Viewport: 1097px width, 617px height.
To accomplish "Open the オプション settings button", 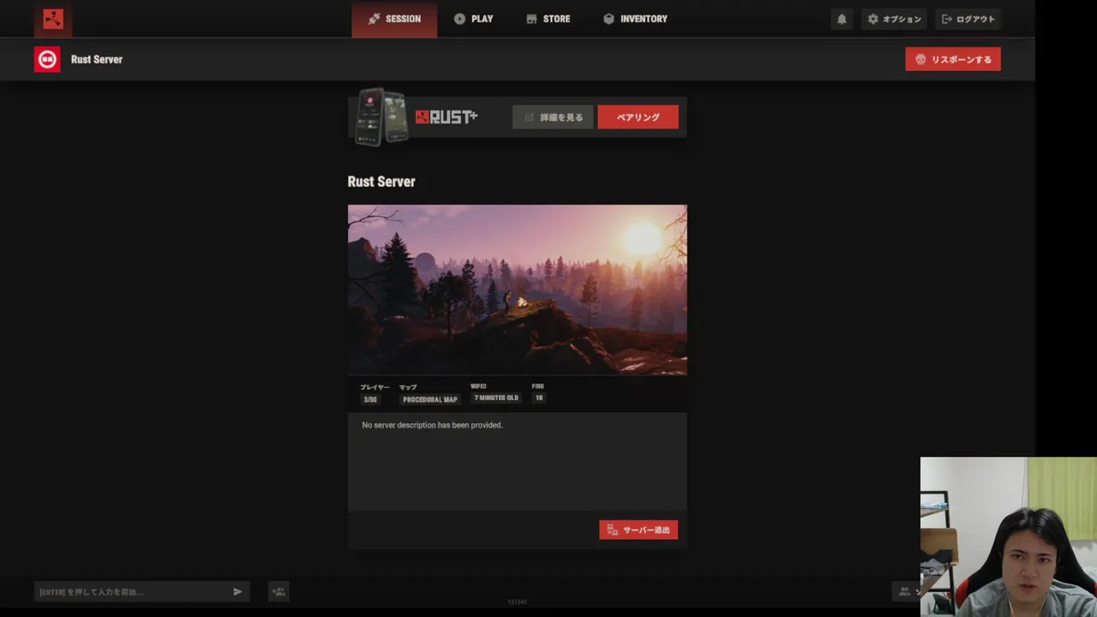I will pos(894,19).
